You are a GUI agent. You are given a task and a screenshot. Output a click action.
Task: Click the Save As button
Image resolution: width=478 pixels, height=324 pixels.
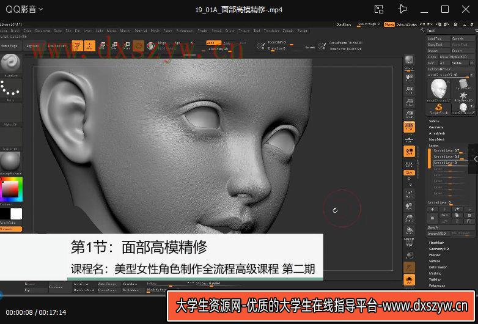click(x=463, y=39)
